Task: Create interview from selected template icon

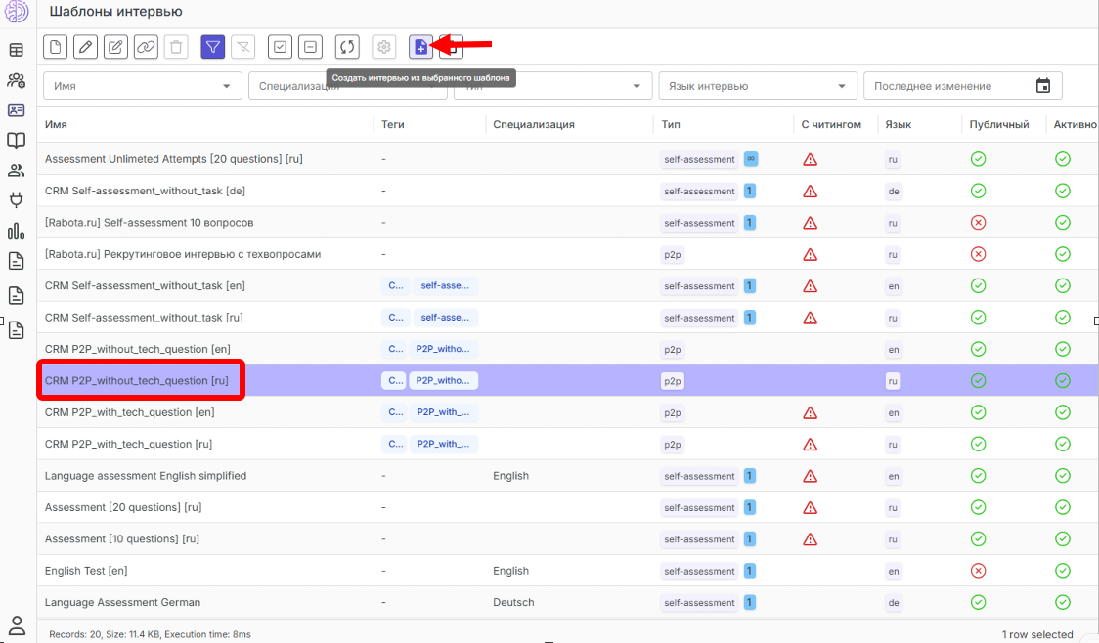Action: point(420,46)
